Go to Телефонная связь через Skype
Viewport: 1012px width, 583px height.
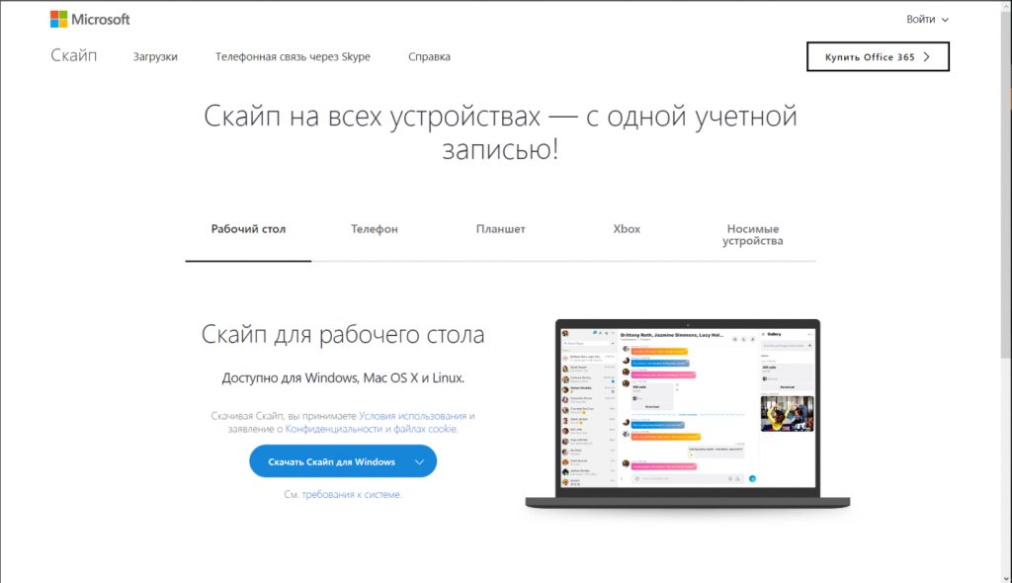(x=293, y=57)
